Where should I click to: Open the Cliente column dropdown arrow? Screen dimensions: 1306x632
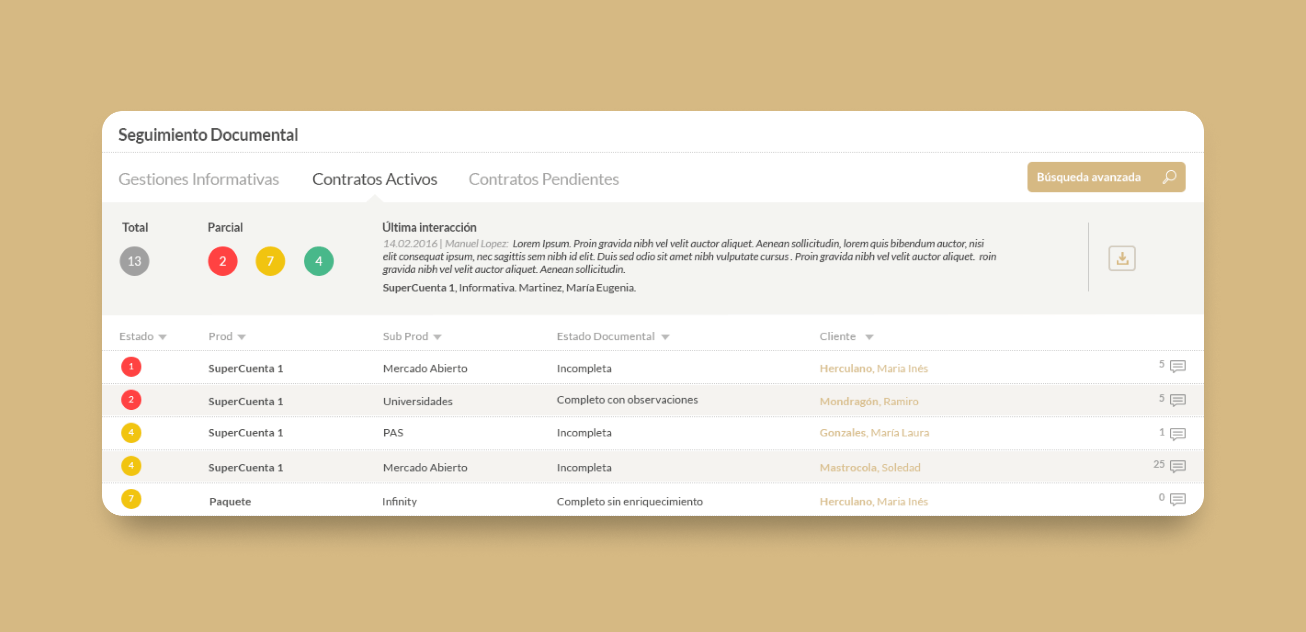pyautogui.click(x=869, y=337)
